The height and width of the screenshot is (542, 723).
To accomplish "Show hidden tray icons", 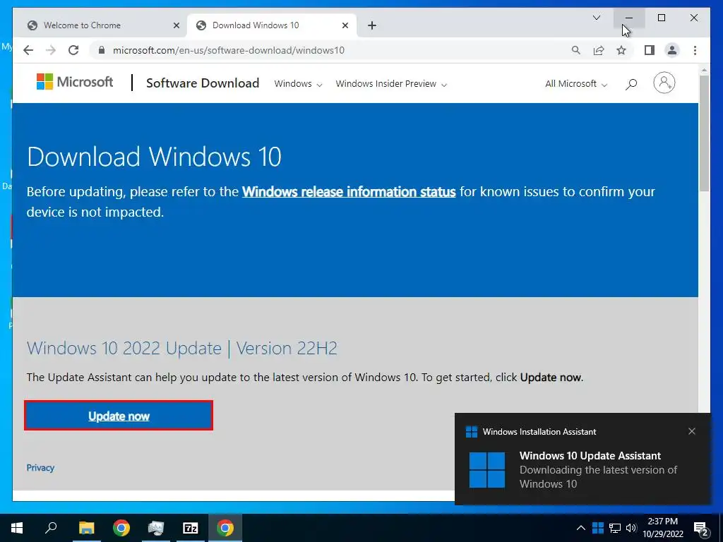I will (581, 528).
